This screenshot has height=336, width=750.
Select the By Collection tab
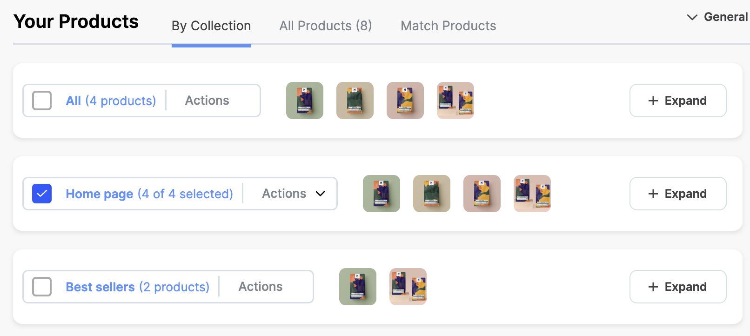coord(211,26)
